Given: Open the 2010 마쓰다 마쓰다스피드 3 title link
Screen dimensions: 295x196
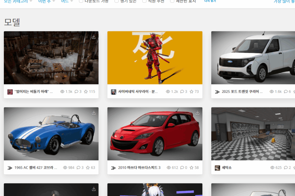Looking at the screenshot, I should point(139,168).
